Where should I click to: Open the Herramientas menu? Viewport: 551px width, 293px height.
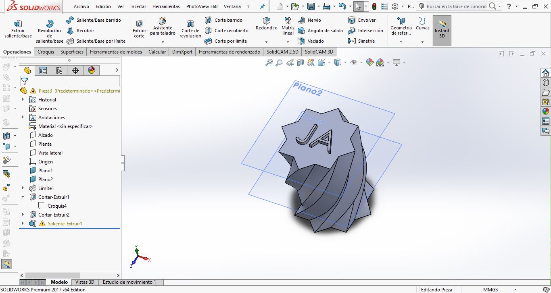(x=166, y=6)
